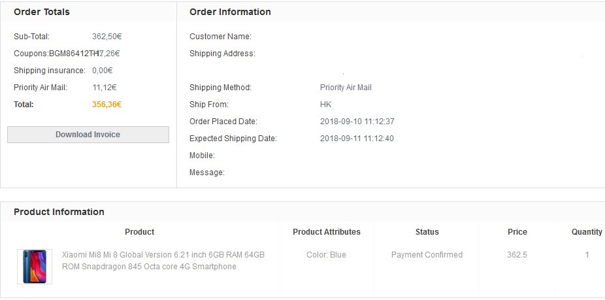Click the Order Totals heading
605x300 pixels.
pos(42,12)
